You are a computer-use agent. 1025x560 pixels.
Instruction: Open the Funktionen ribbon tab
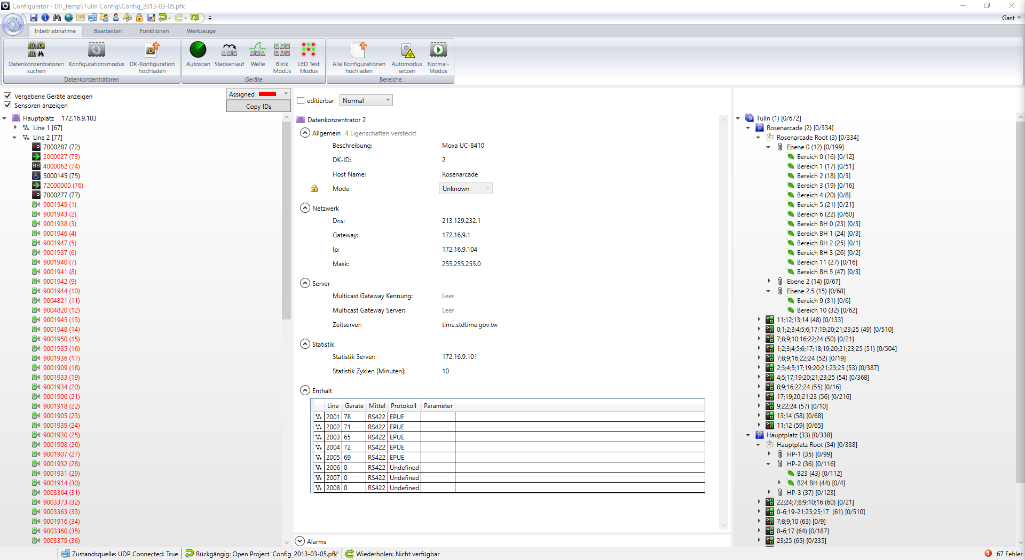pos(154,31)
